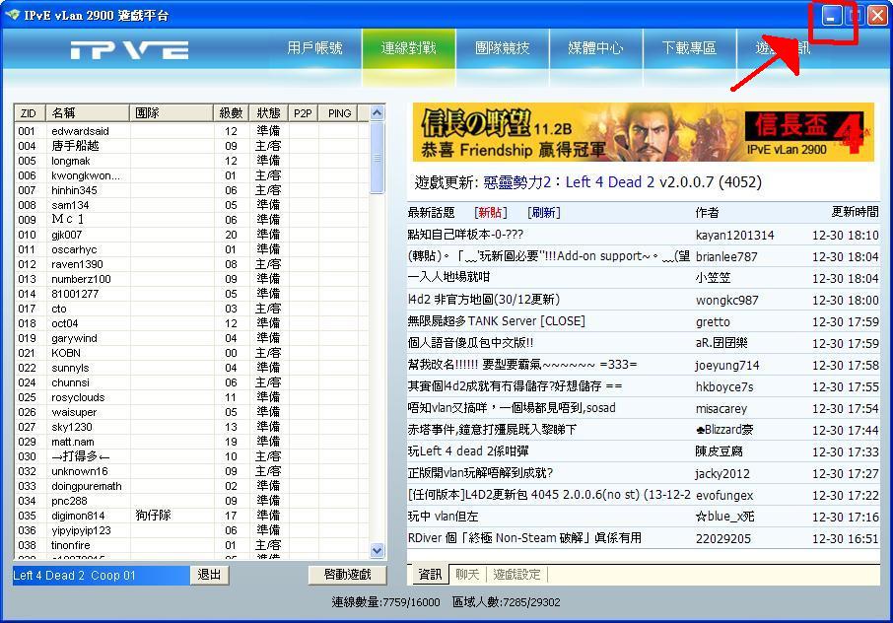The width and height of the screenshot is (893, 623).
Task: Click the player list scroll-down arrow
Action: (378, 551)
